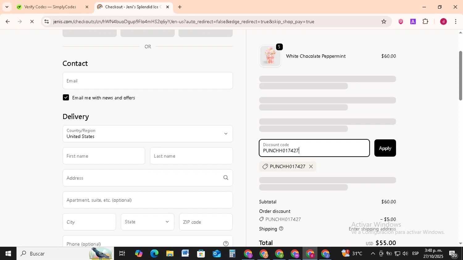Open the Chrome profile avatar

[443, 22]
